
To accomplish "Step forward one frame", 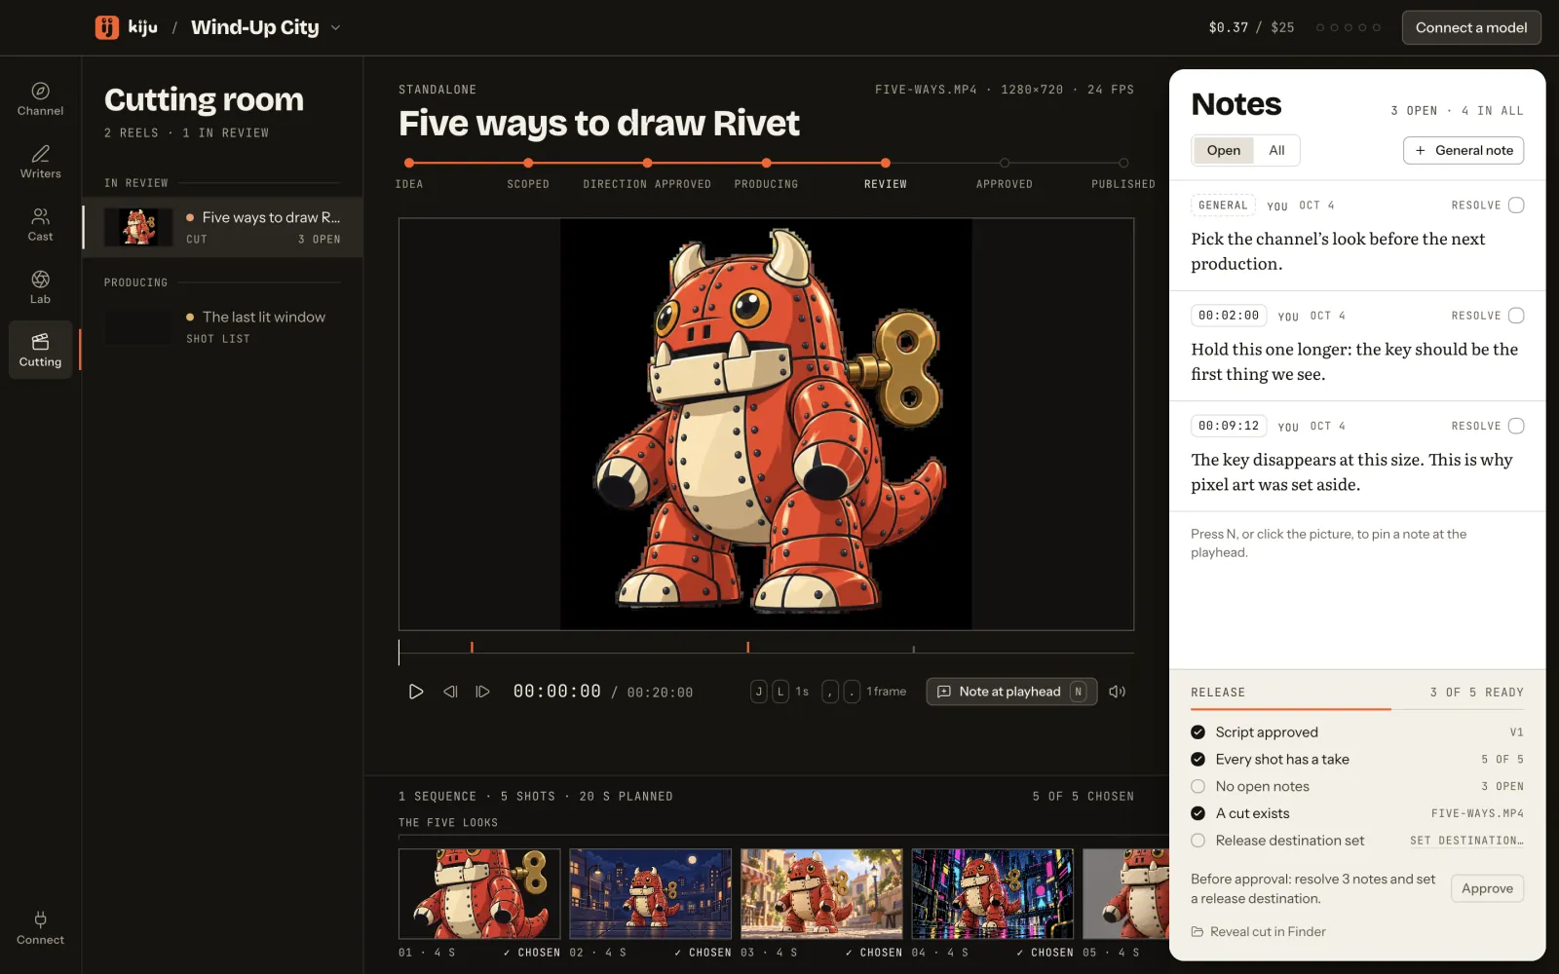I will pyautogui.click(x=482, y=692).
